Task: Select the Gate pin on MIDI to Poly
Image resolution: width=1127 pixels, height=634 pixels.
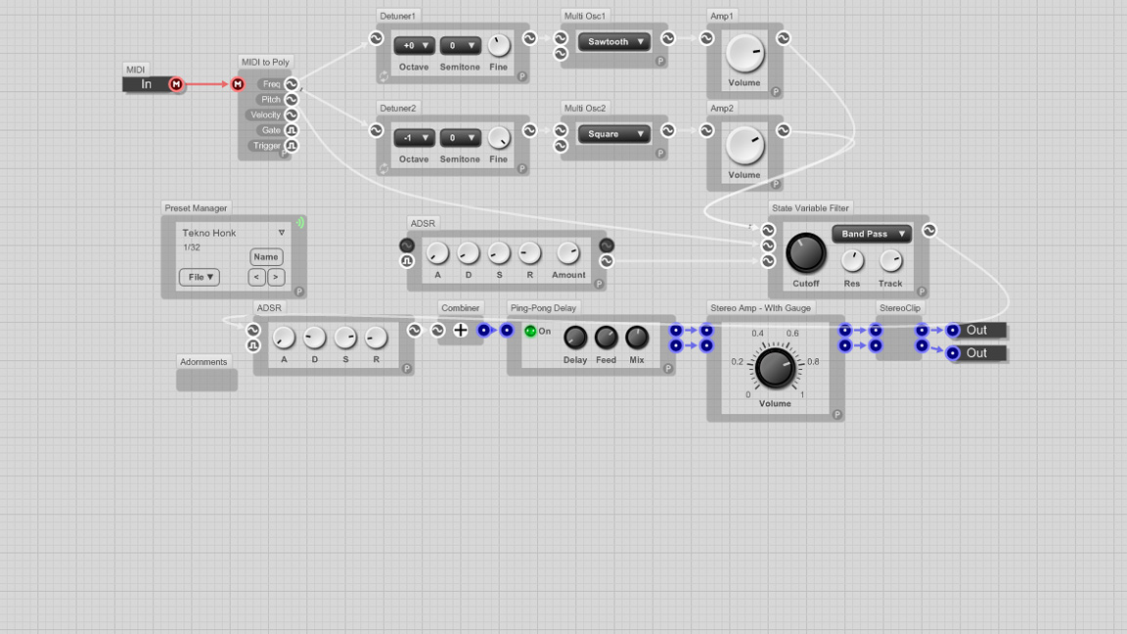Action: click(291, 130)
